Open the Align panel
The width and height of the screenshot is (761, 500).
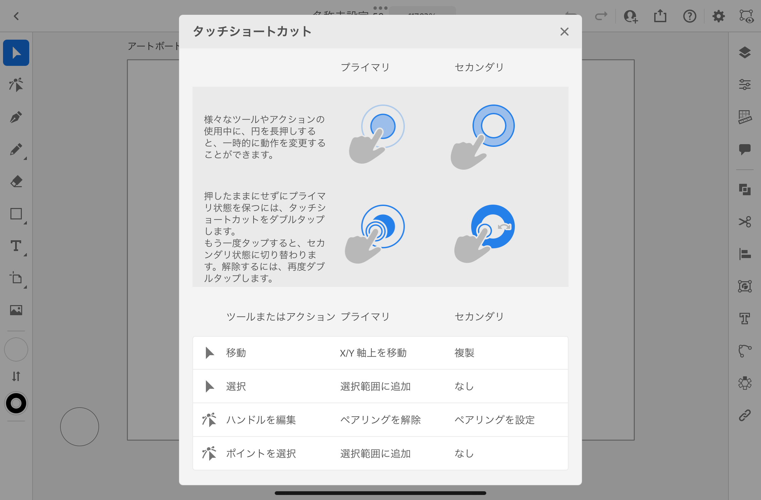745,254
